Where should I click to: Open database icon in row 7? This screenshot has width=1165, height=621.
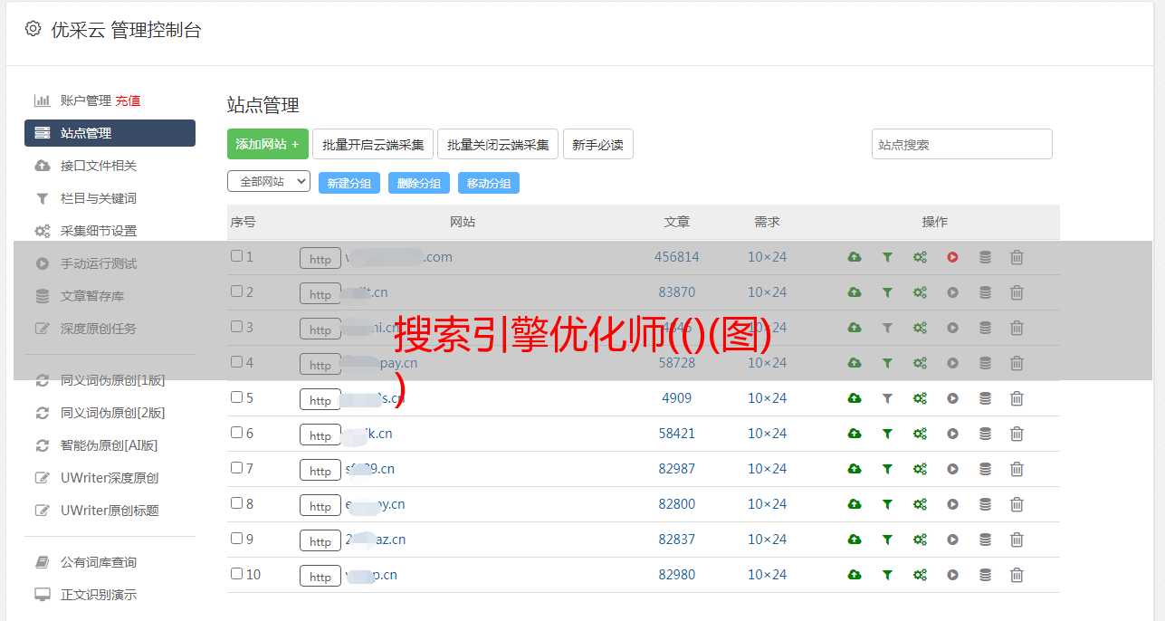click(985, 469)
